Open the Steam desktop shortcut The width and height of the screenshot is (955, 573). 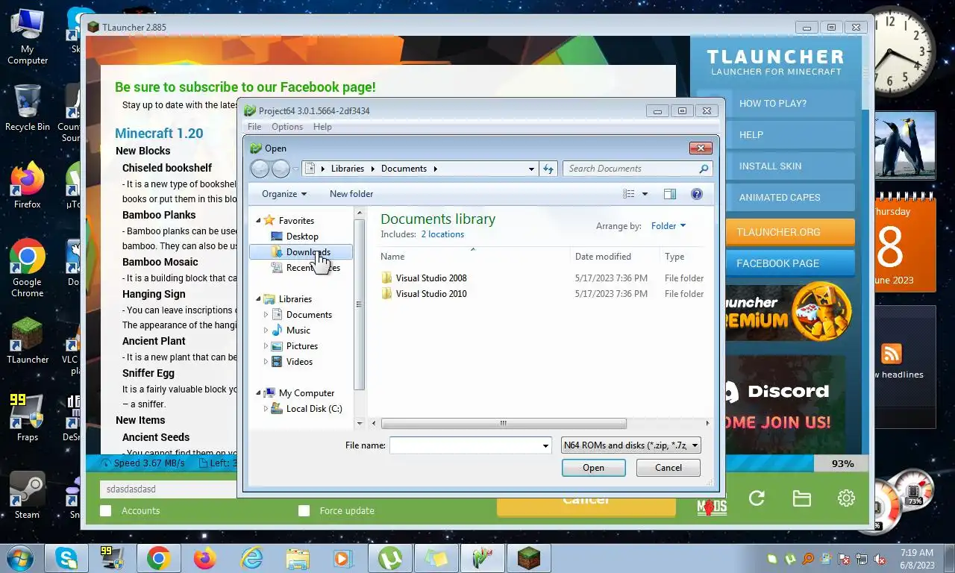coord(28,495)
